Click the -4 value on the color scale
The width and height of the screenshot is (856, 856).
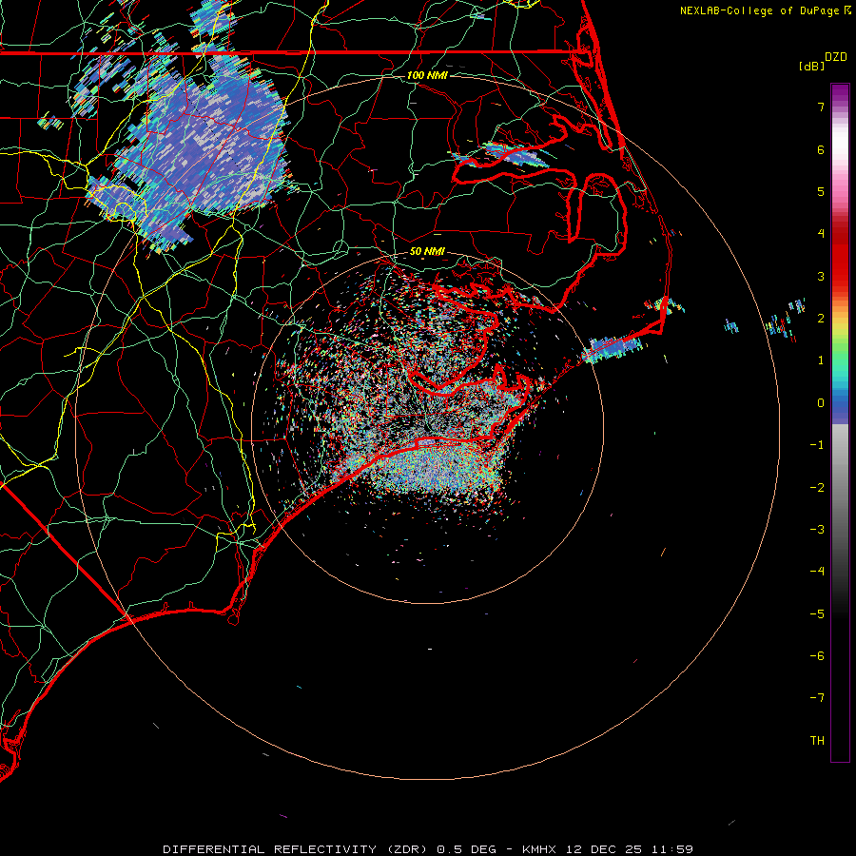click(817, 572)
